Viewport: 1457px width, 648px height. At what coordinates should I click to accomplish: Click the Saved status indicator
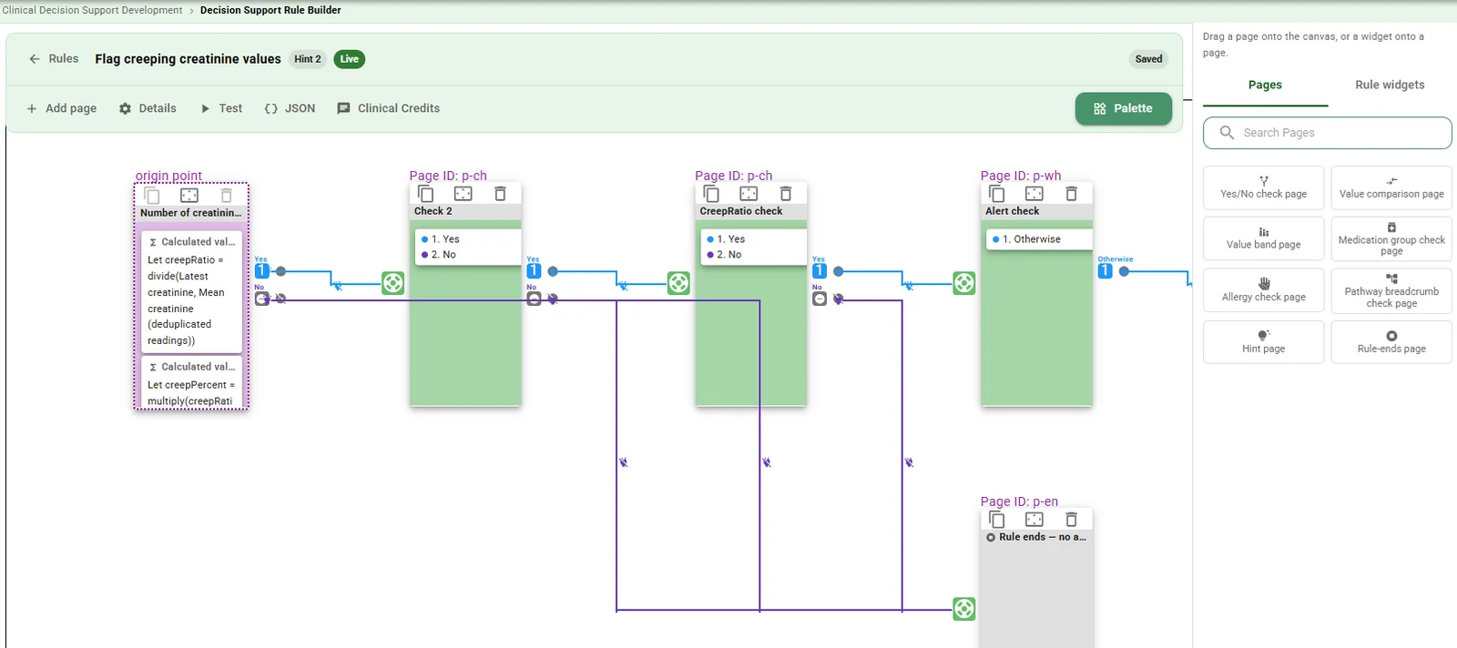coord(1148,59)
